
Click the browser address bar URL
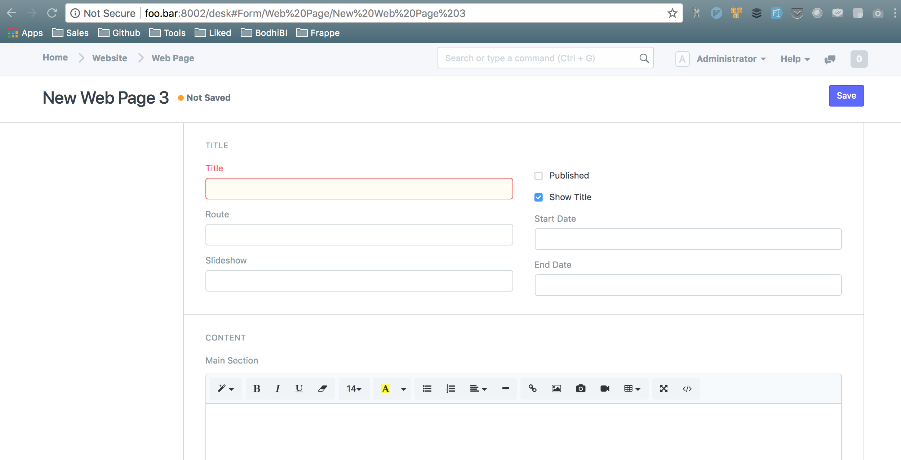point(305,13)
